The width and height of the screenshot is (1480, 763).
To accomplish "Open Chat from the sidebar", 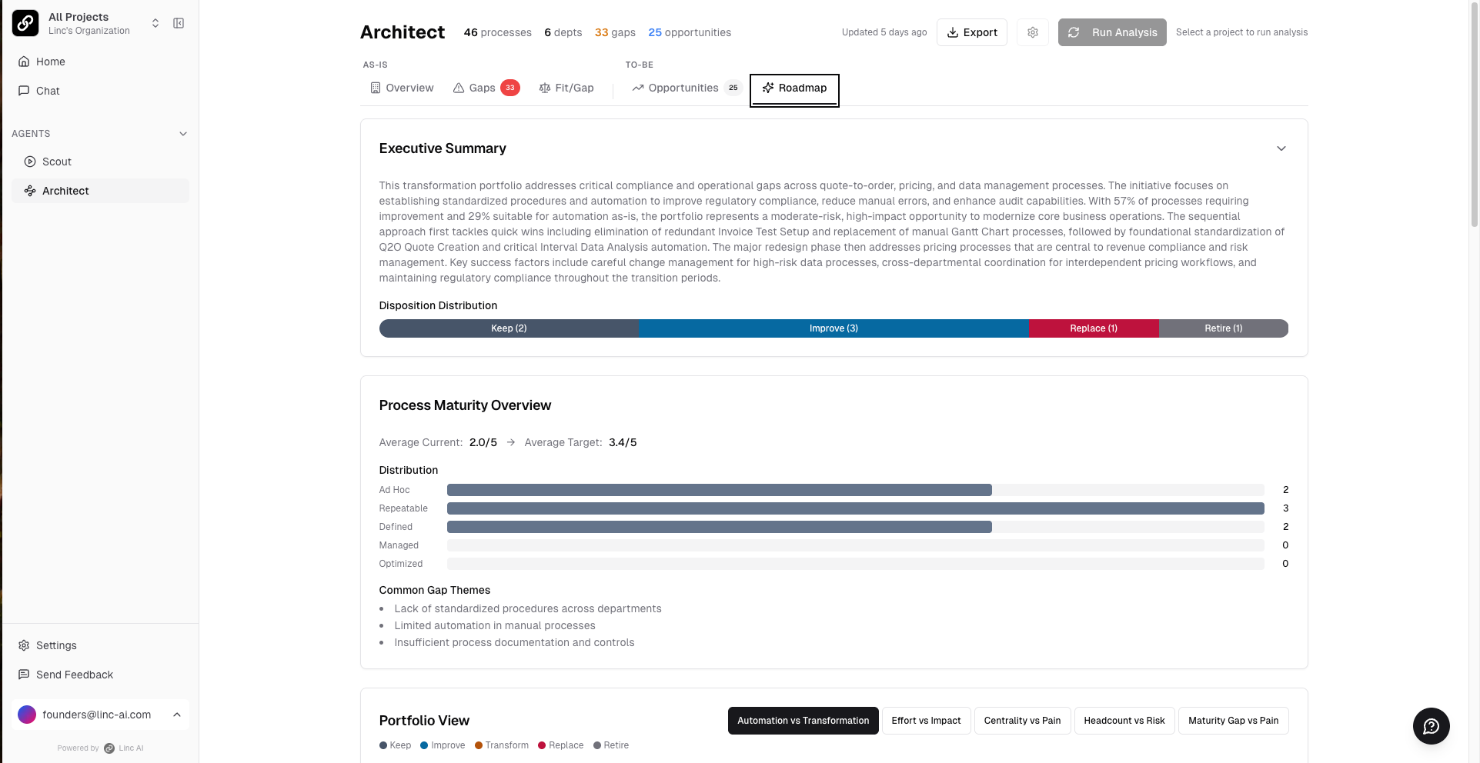I will tap(47, 91).
